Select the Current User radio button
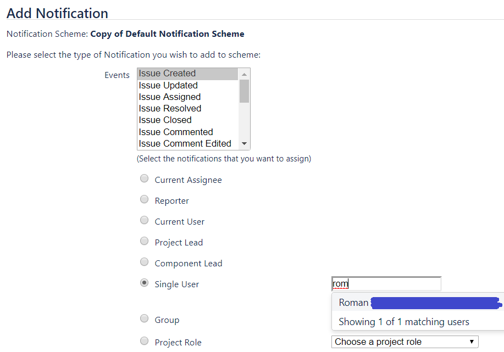 point(145,220)
